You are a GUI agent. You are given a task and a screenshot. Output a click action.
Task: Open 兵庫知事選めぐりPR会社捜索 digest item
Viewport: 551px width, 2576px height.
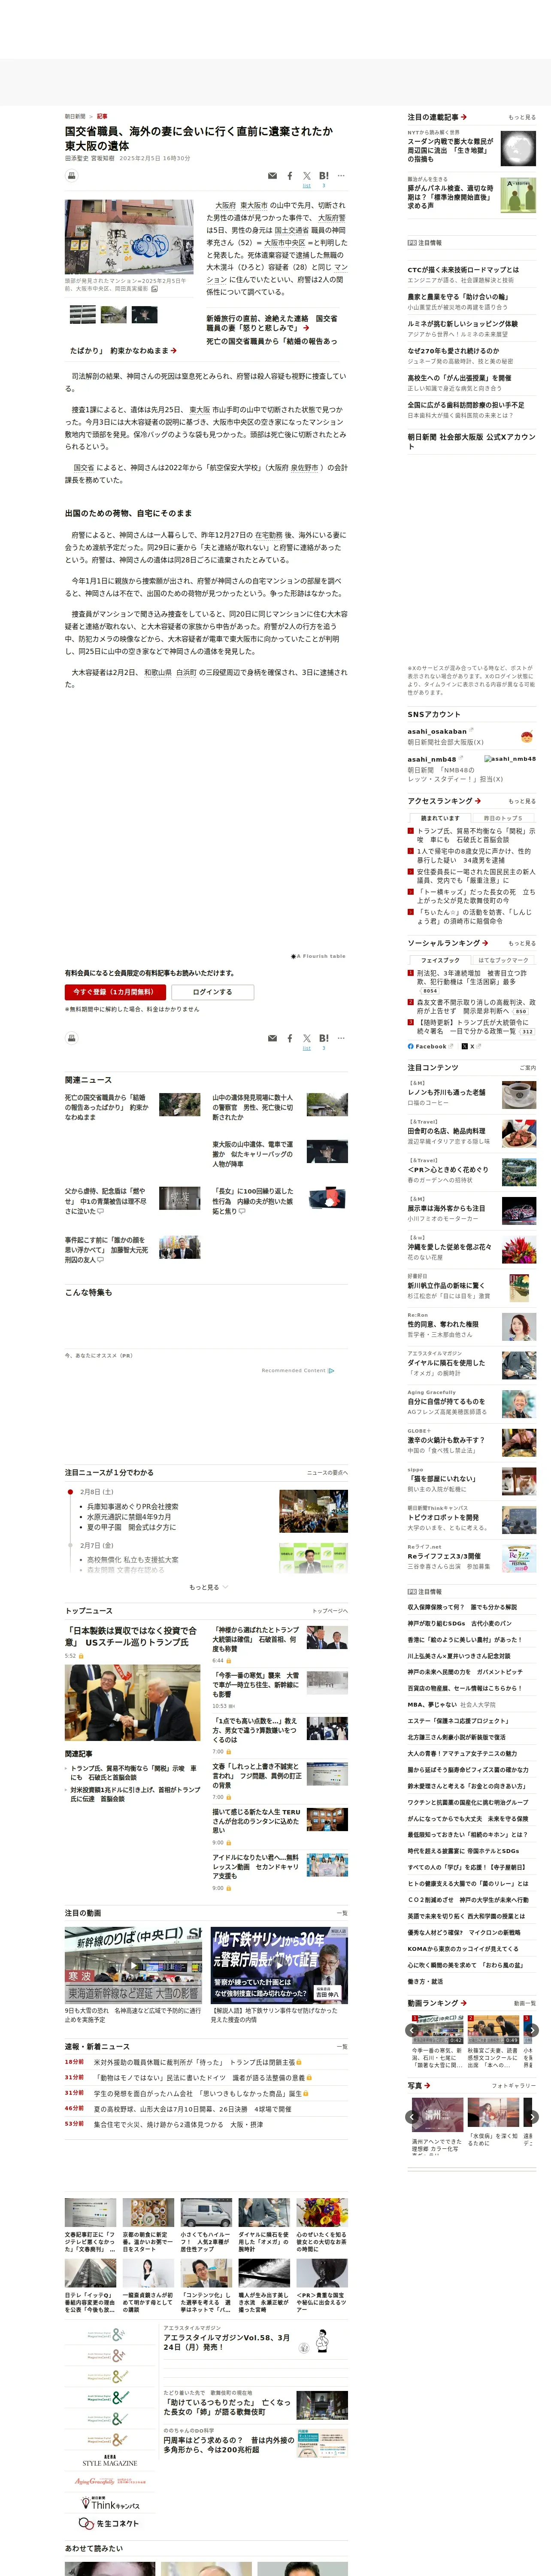132,1506
